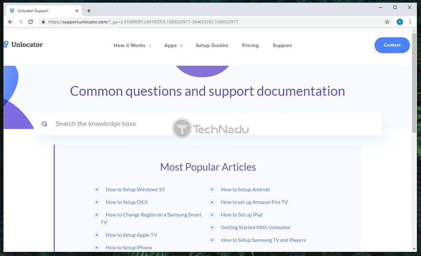Viewport: 421px width, 256px height.
Task: Focus the Search the knowledge base field
Action: 207,124
